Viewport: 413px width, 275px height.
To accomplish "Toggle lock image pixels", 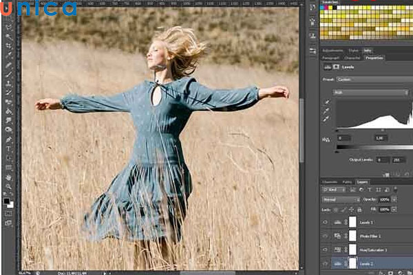I will (343, 210).
